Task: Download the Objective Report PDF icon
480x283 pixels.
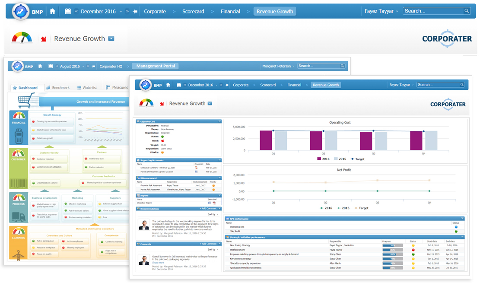Action: point(213,202)
